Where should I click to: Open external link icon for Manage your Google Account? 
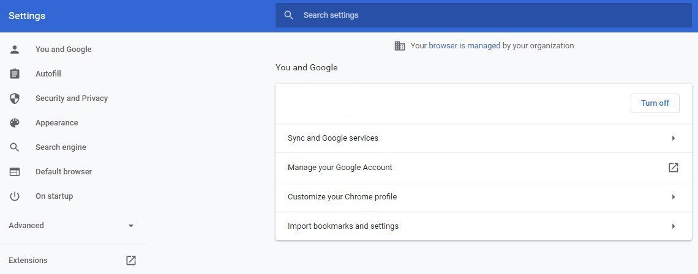(673, 168)
